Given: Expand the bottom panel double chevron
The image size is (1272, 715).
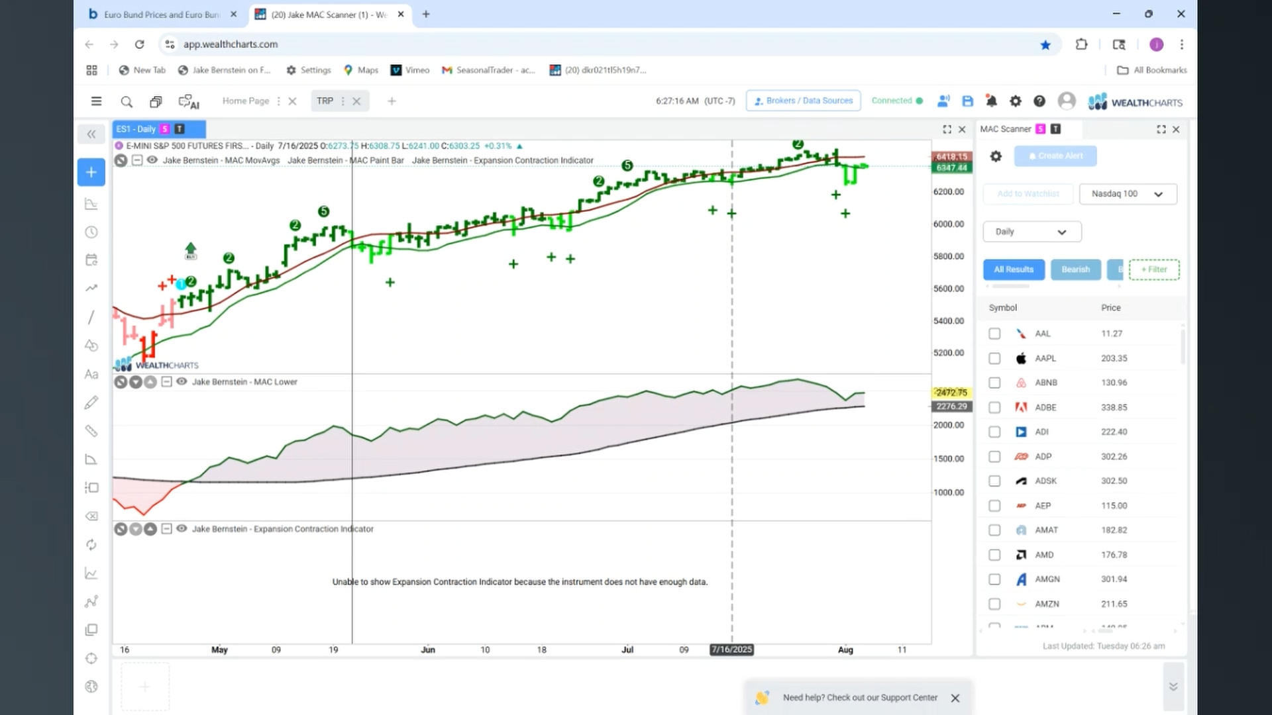Looking at the screenshot, I should click(1173, 687).
